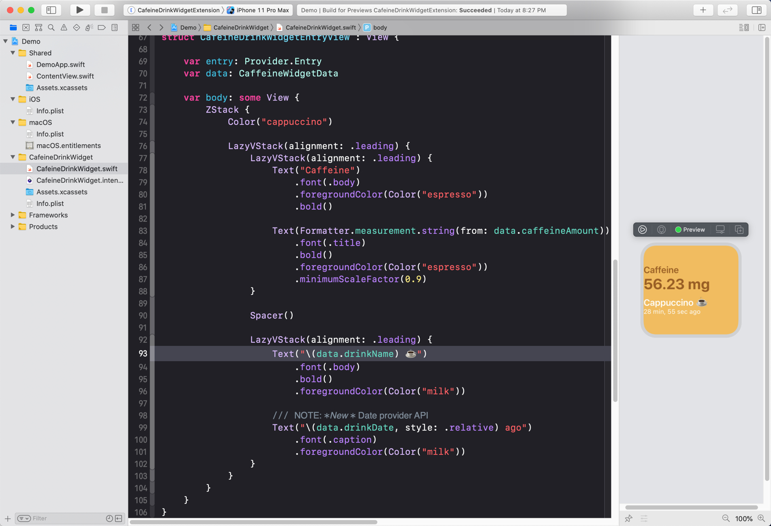Collapse the Shared folder
Image resolution: width=771 pixels, height=526 pixels.
coord(13,53)
